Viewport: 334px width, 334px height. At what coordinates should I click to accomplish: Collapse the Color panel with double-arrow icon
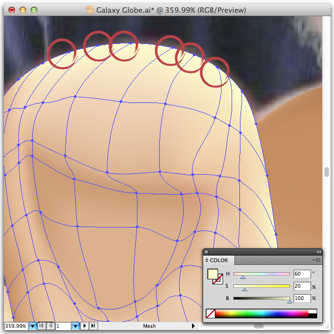[318, 252]
